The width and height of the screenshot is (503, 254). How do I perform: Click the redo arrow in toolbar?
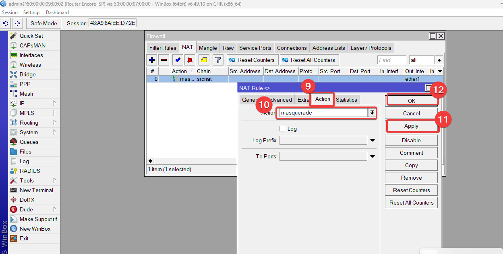(x=18, y=23)
